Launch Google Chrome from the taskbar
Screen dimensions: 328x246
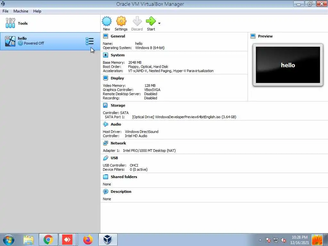[48, 240]
